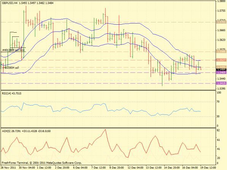The image size is (227, 170).
Task: Click the 8 Dec 20:00 time label
Action: point(117,168)
